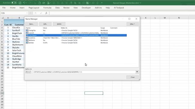This screenshot has height=109, width=195.
Task: Select row 20 header
Action: click(x=2, y=76)
